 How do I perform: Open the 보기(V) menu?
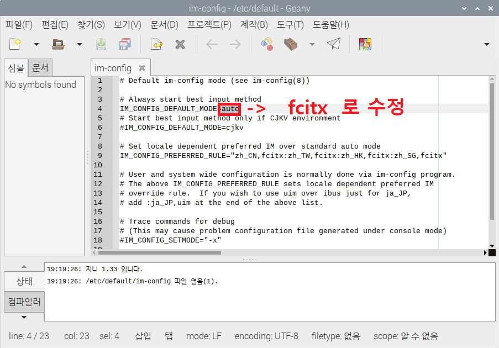127,24
